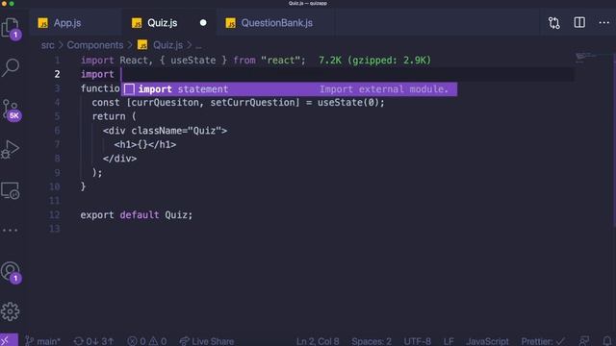Start Live Share session
The height and width of the screenshot is (346, 616).
207,341
